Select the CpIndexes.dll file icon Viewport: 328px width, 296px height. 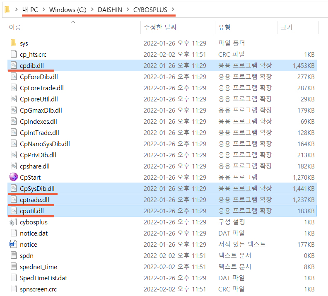(x=14, y=121)
